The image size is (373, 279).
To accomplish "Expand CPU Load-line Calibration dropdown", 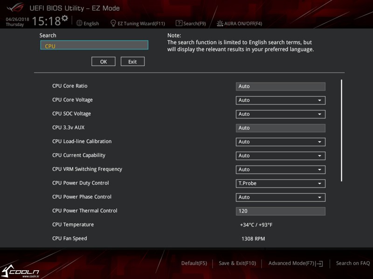I will [281, 142].
